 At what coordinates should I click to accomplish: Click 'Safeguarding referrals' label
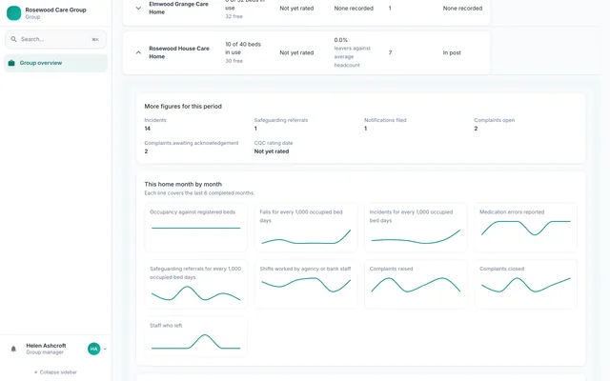[x=281, y=120]
